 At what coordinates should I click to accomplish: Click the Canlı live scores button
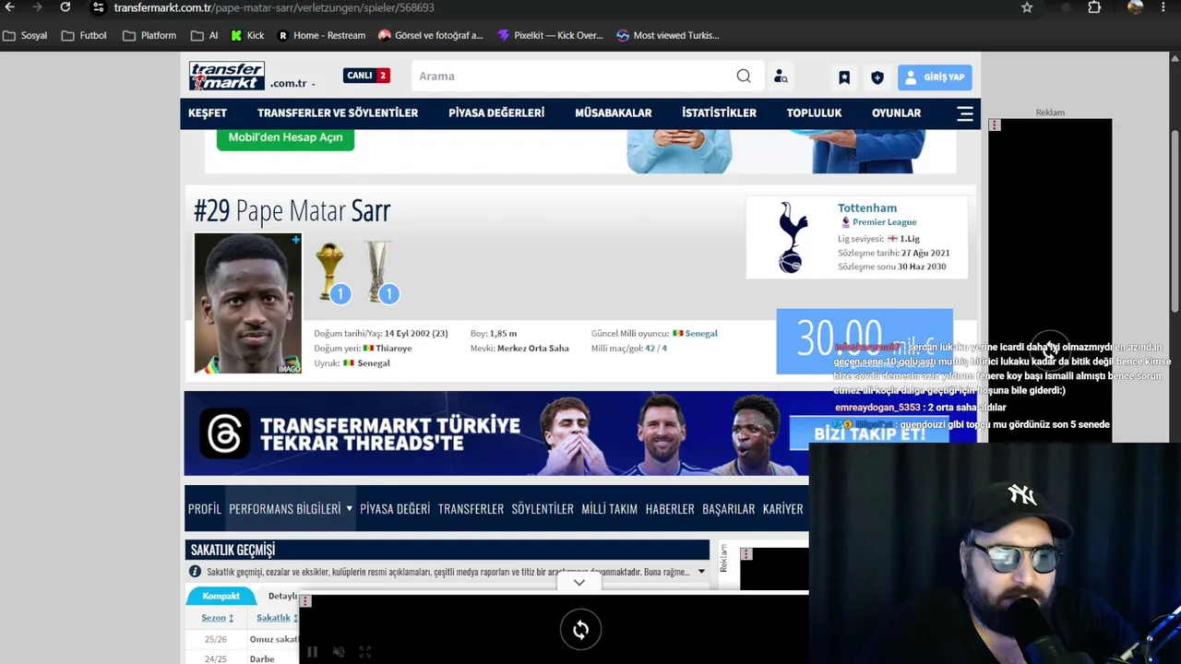[x=366, y=76]
